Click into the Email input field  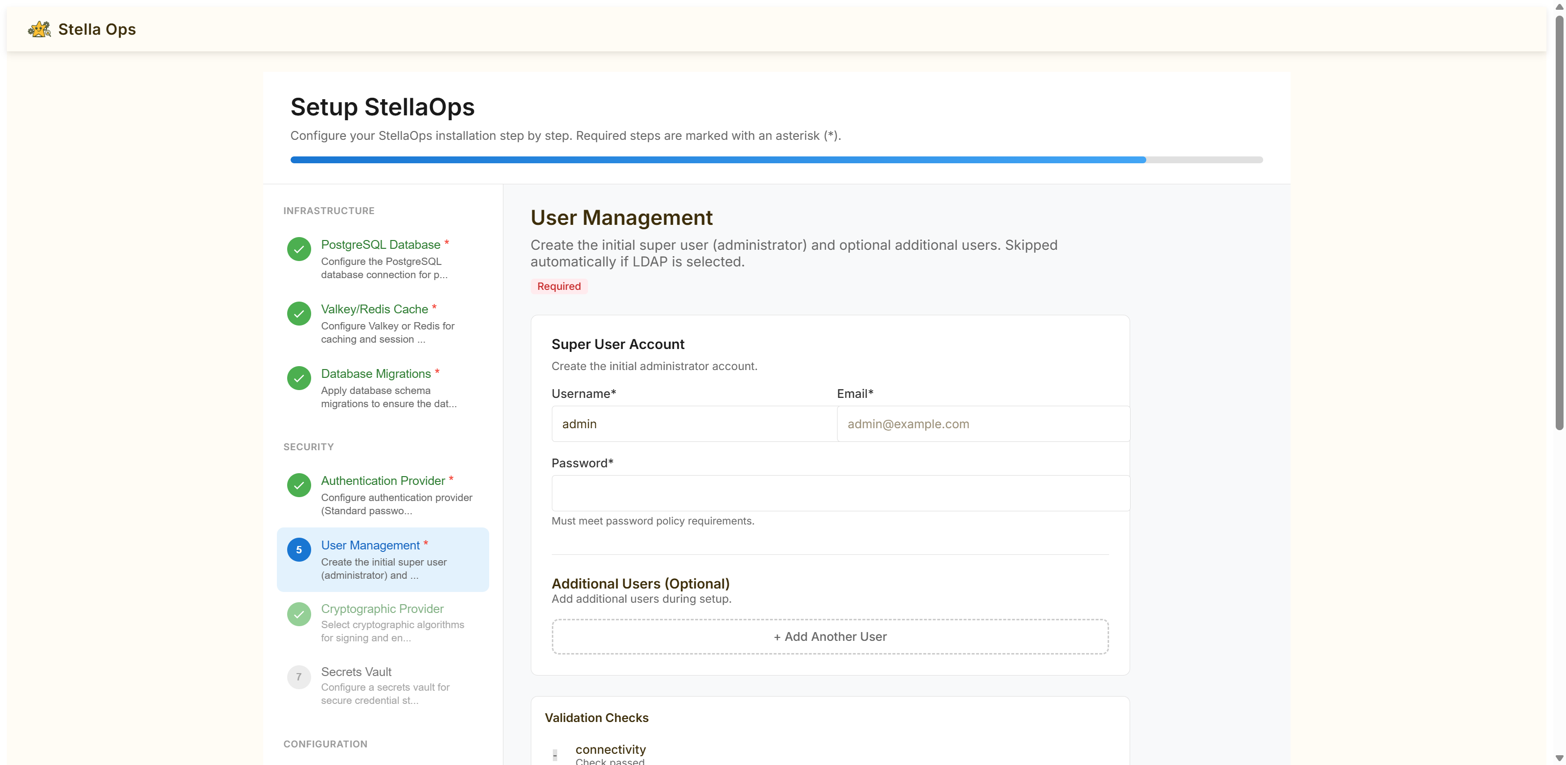pyautogui.click(x=982, y=424)
